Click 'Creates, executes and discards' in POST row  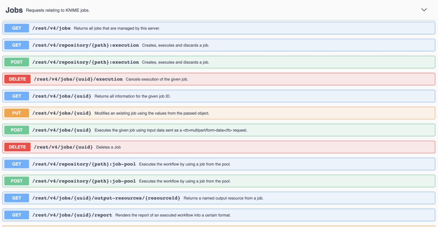click(175, 62)
